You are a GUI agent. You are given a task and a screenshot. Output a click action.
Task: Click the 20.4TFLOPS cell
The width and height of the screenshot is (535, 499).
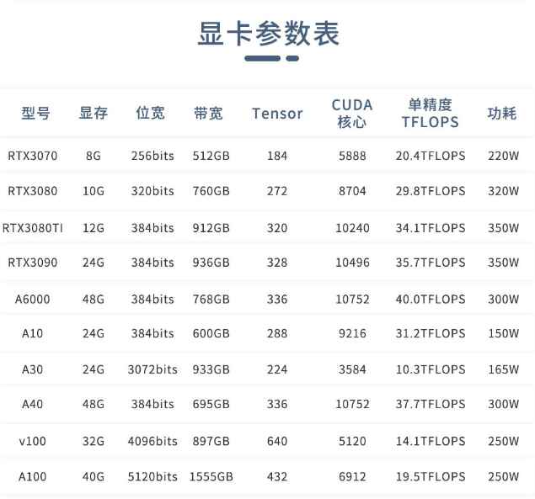pos(431,156)
